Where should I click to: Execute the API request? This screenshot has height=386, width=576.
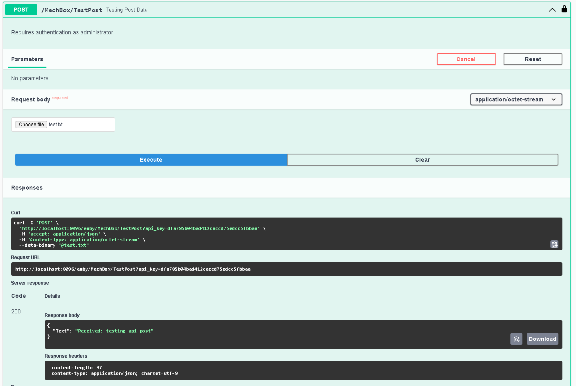coord(151,160)
